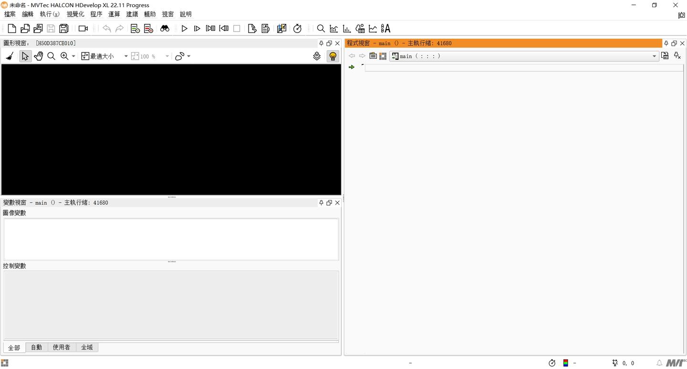Open the main procedure selector dropdown
Image resolution: width=687 pixels, height=369 pixels.
click(524, 56)
